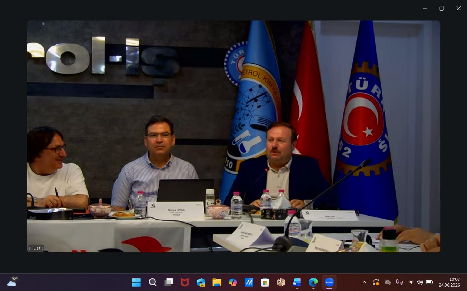The height and width of the screenshot is (291, 467).
Task: Switch to Microsoft Word in the taskbar
Action: click(297, 282)
